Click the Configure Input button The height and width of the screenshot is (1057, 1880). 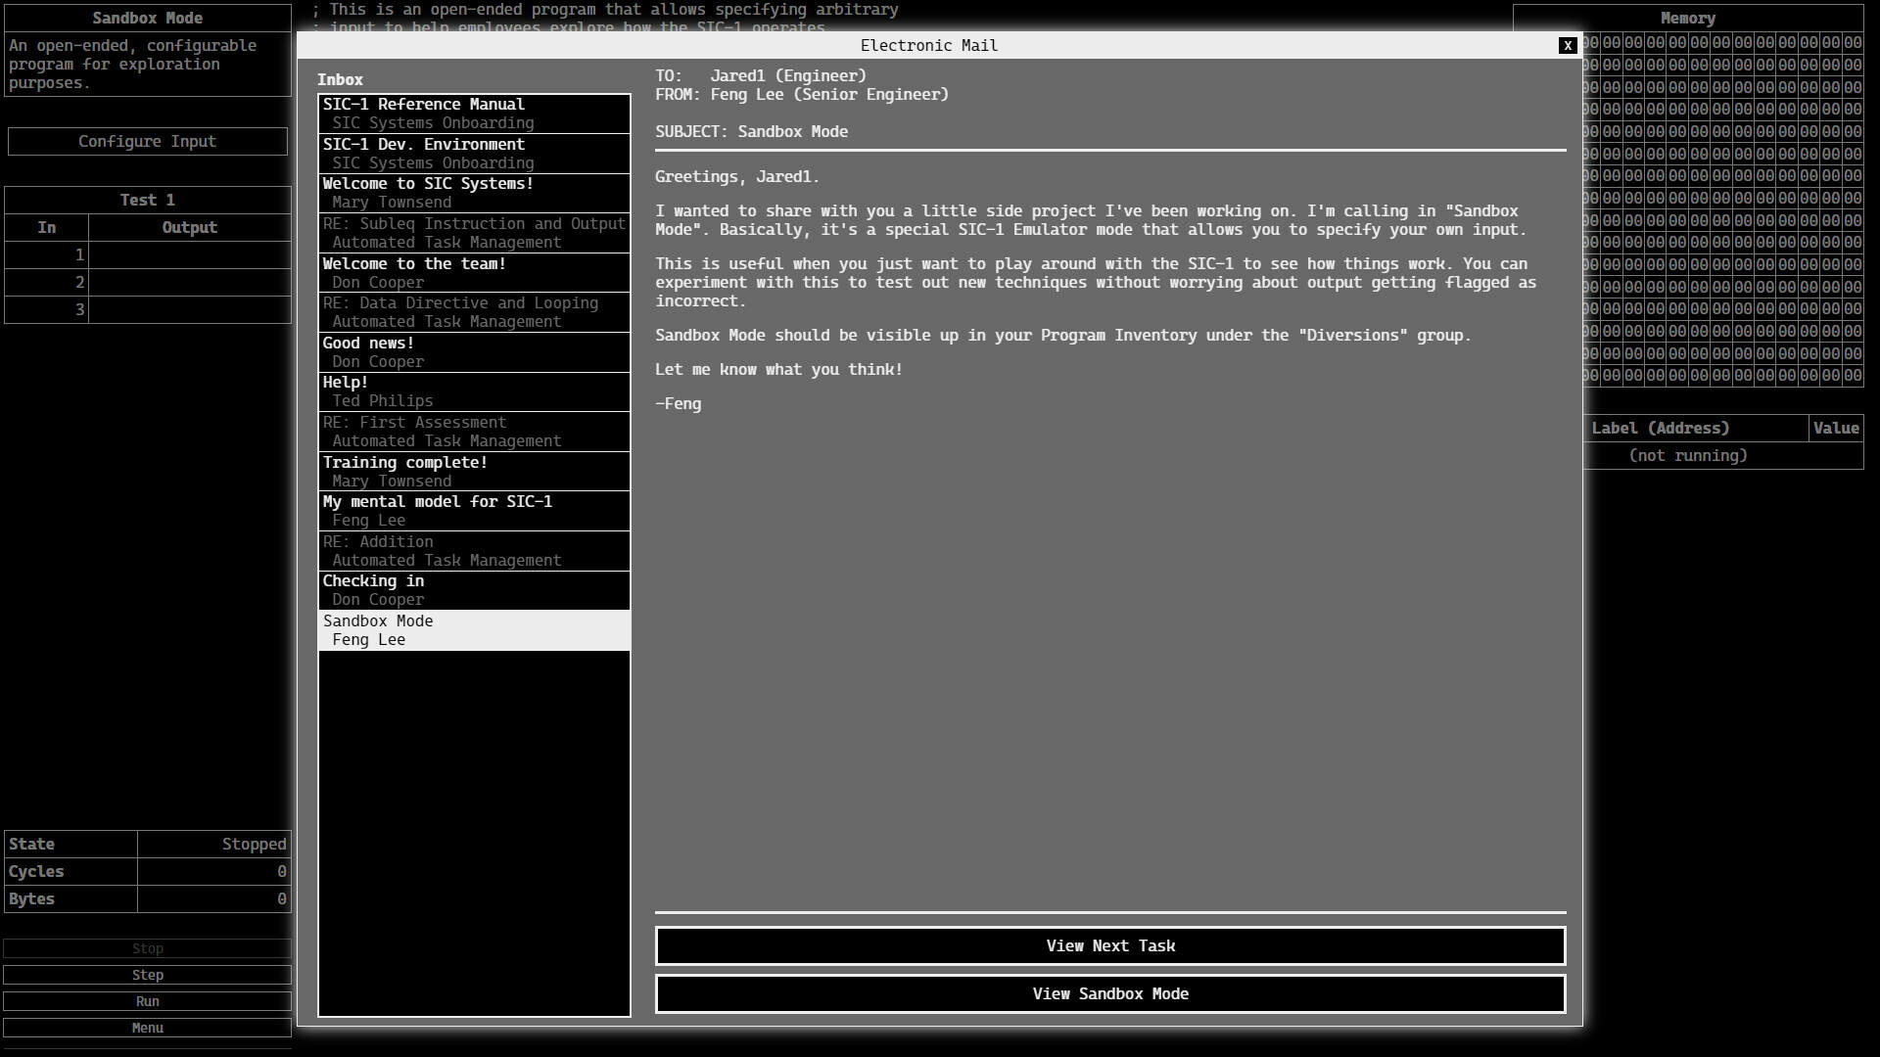coord(147,141)
